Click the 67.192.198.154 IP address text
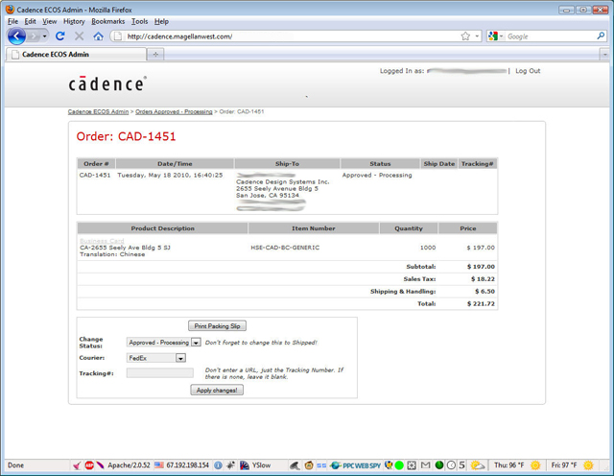This screenshot has width=614, height=476. [188, 465]
